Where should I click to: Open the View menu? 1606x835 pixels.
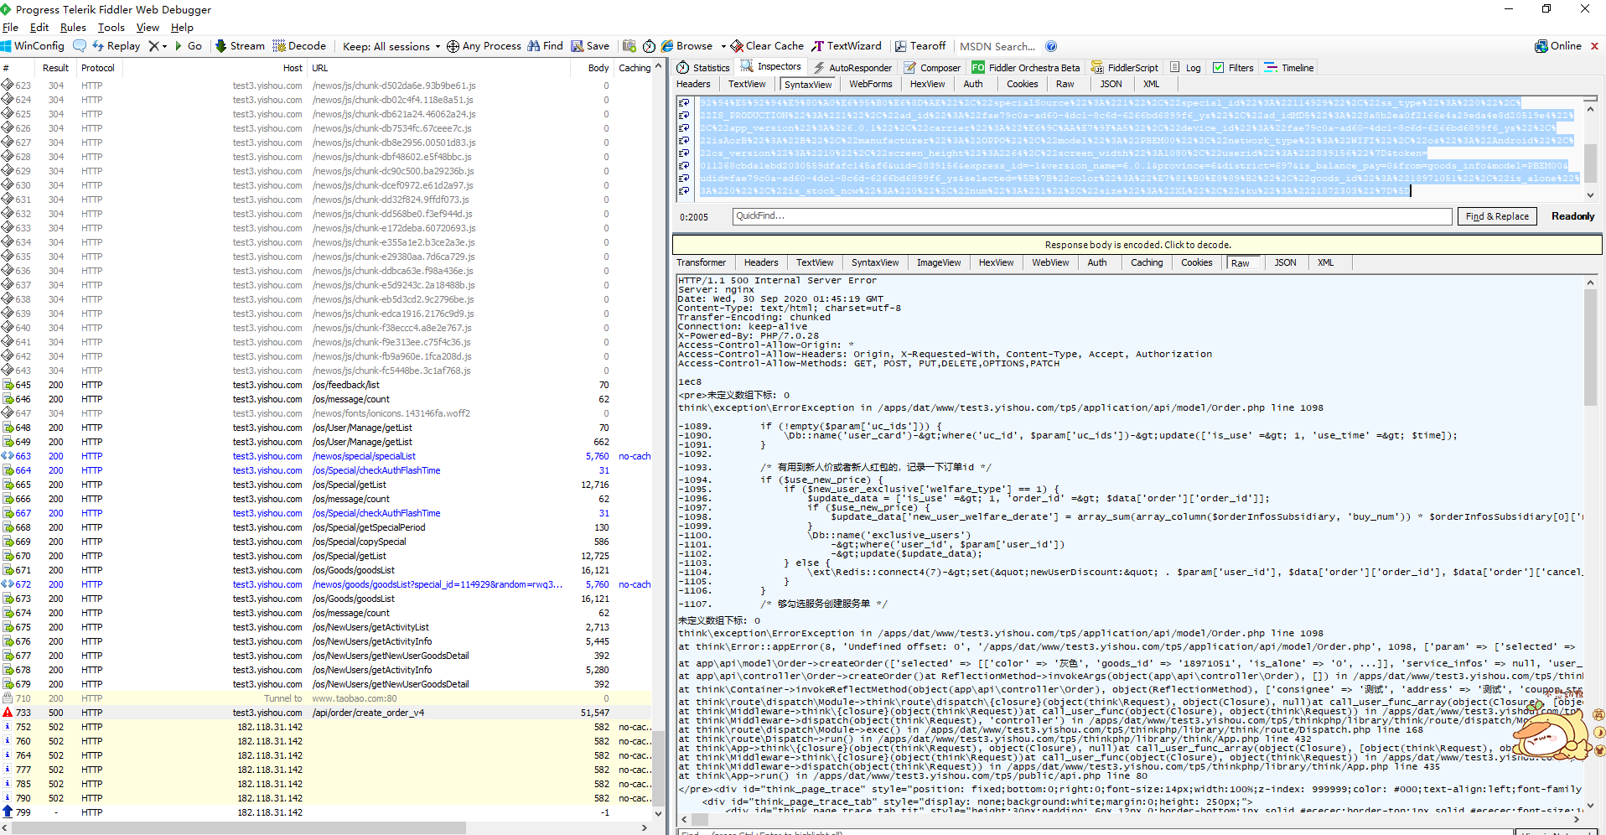148,28
